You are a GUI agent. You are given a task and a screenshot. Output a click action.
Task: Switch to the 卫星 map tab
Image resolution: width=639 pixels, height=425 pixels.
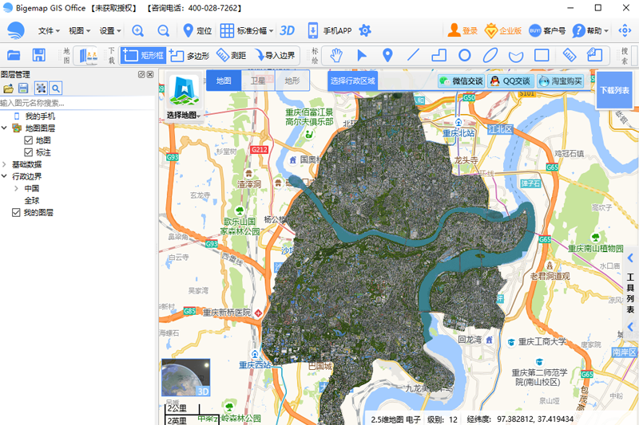coord(258,81)
